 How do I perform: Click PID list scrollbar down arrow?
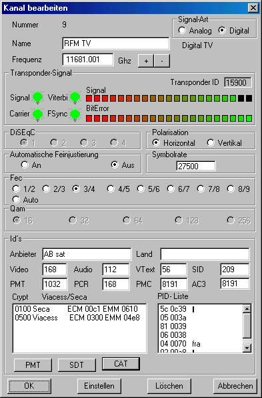[x=247, y=348]
